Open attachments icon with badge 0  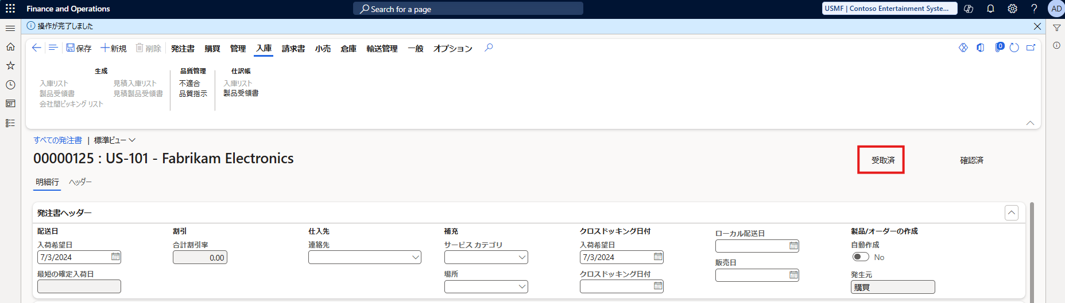pyautogui.click(x=999, y=47)
